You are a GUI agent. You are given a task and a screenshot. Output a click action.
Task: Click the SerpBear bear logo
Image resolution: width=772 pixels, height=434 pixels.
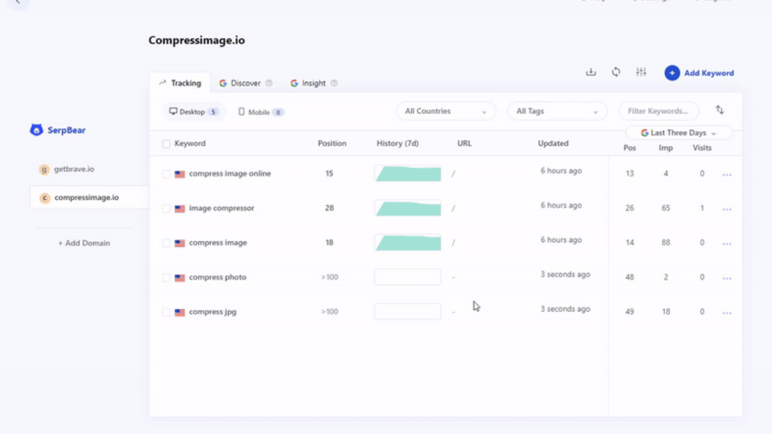[36, 130]
